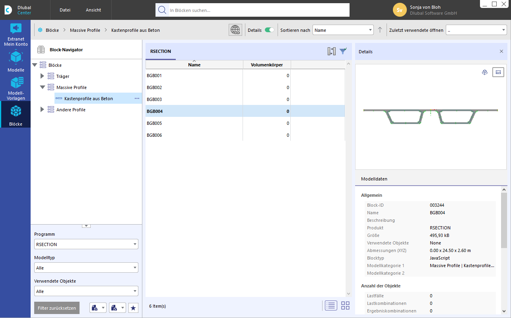
Task: Open the Verwendete Objekte dropdown
Action: point(86,291)
